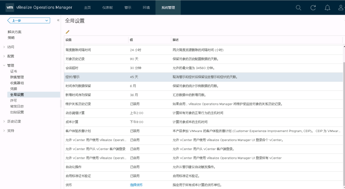This screenshot has height=189, width=345.
Task: Click the VMware vm logo icon
Action: click(x=10, y=7)
